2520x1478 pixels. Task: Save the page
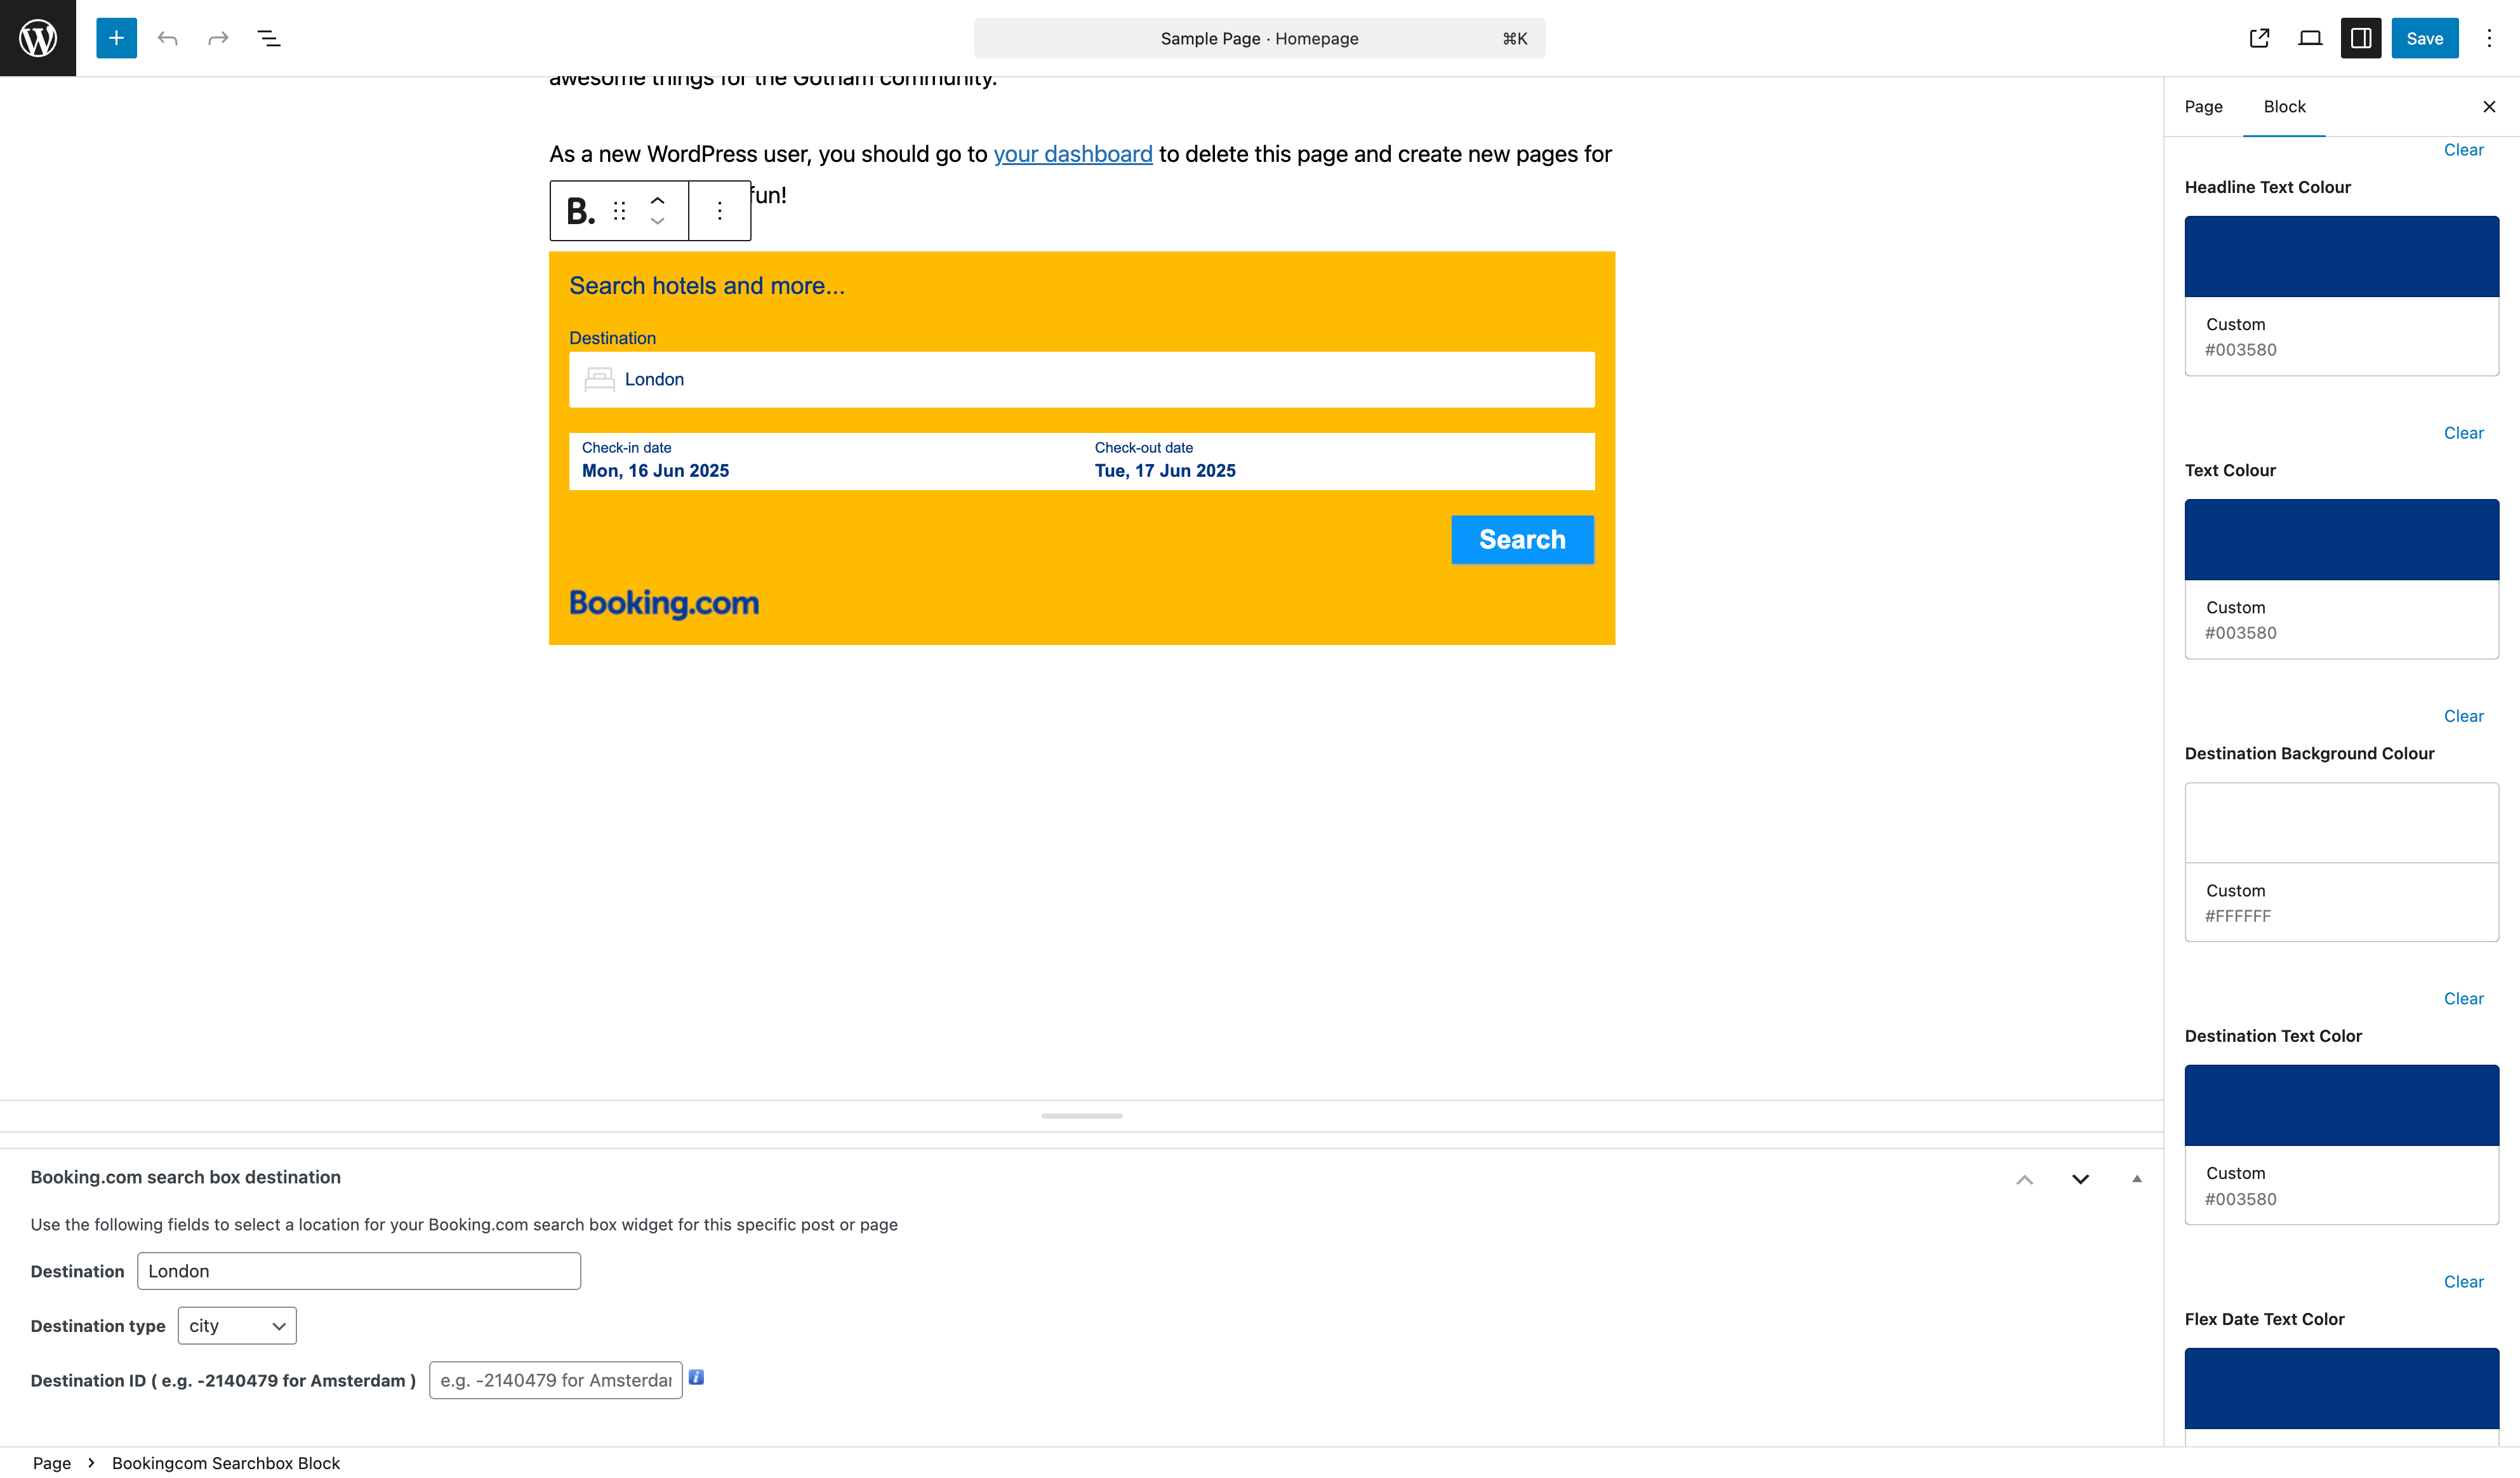click(x=2425, y=38)
